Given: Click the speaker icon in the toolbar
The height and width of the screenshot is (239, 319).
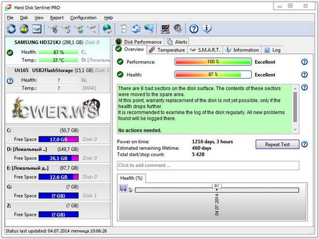Looking at the screenshot, I should 178,29.
